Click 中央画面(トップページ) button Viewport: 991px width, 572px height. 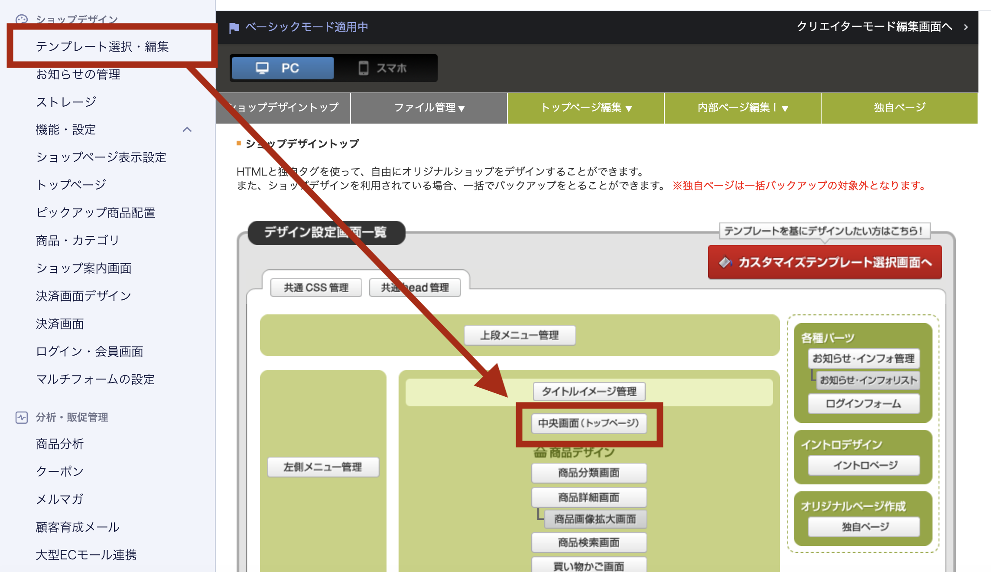coord(588,423)
